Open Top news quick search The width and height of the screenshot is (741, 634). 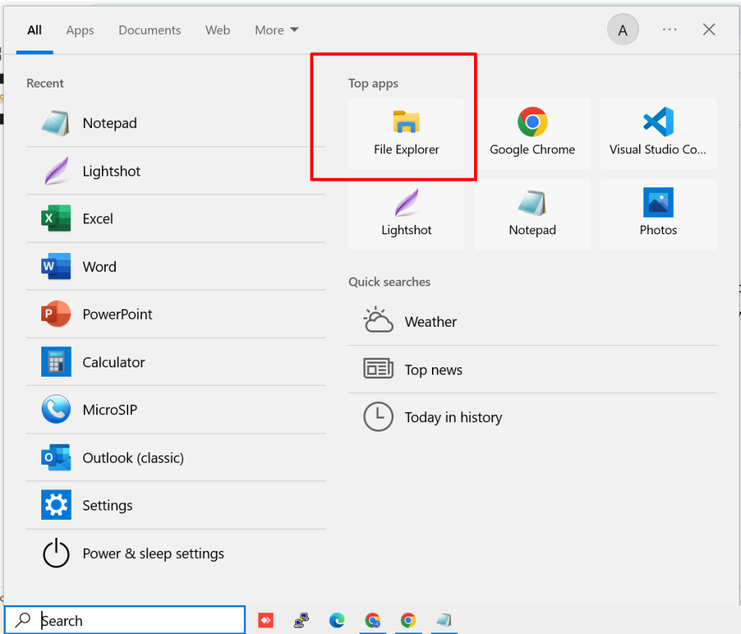tap(433, 369)
